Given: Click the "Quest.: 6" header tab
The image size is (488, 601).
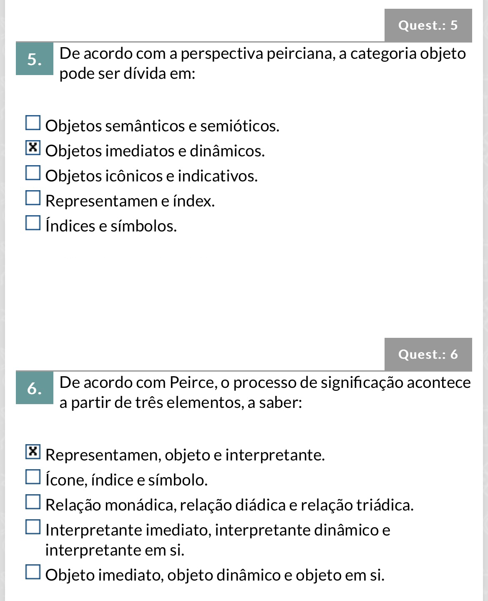Looking at the screenshot, I should click(x=428, y=354).
